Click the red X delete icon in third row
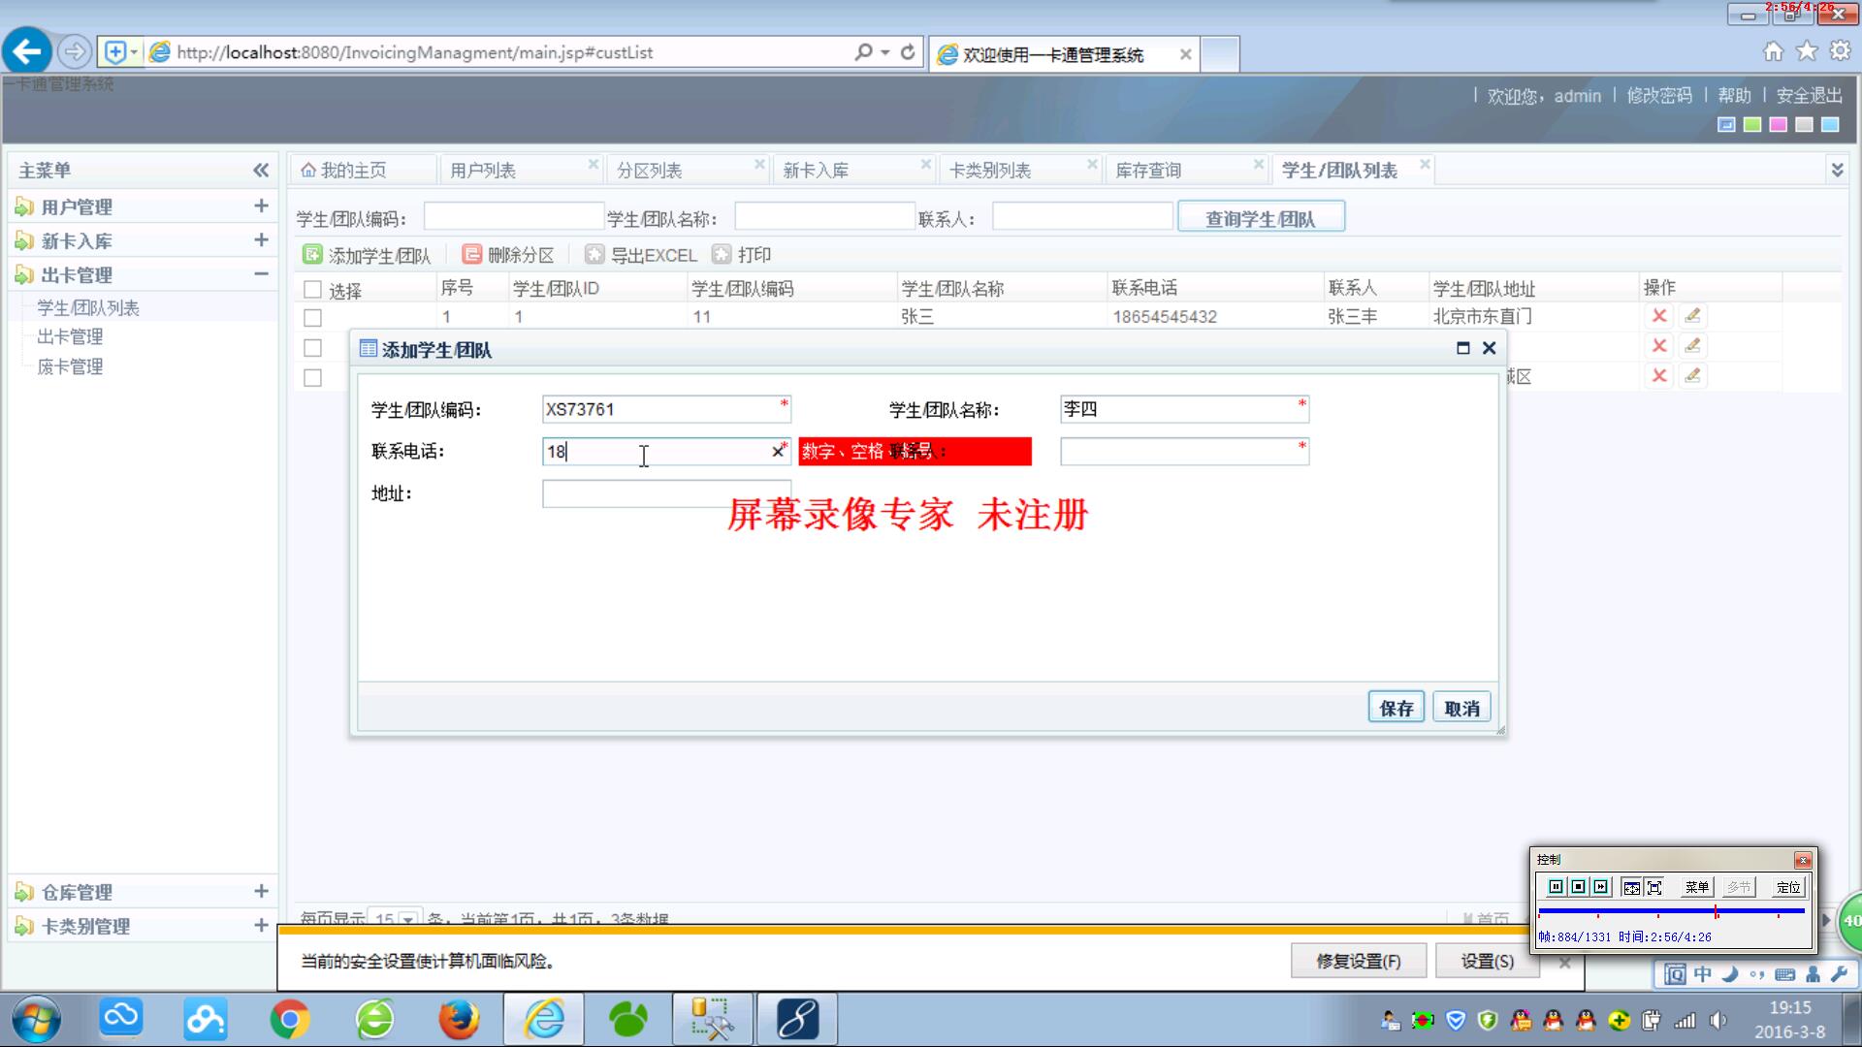This screenshot has width=1862, height=1047. coord(1659,376)
